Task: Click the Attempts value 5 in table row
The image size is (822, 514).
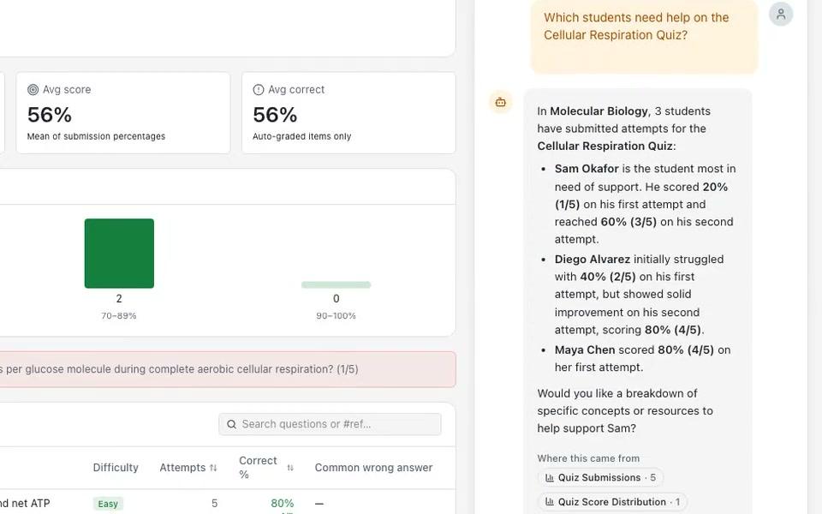Action: (x=214, y=504)
